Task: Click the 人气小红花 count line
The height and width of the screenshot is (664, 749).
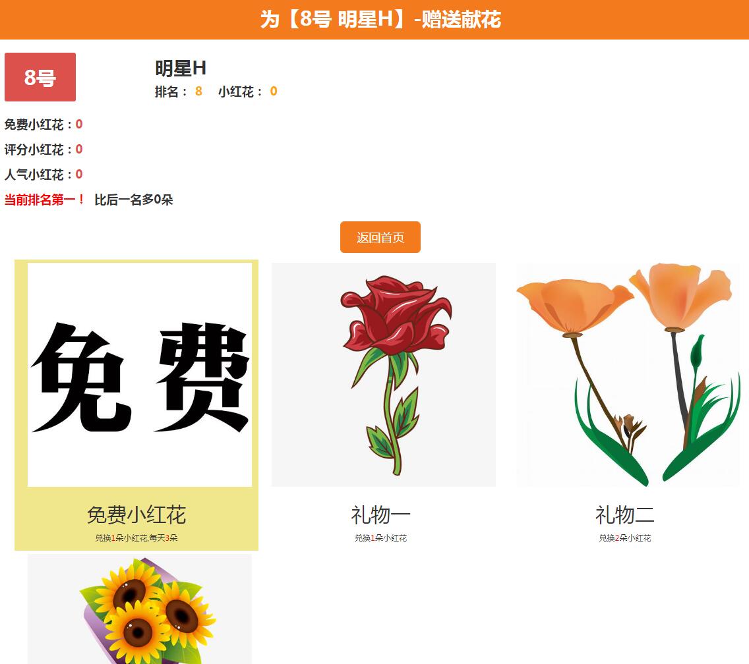Action: click(44, 175)
